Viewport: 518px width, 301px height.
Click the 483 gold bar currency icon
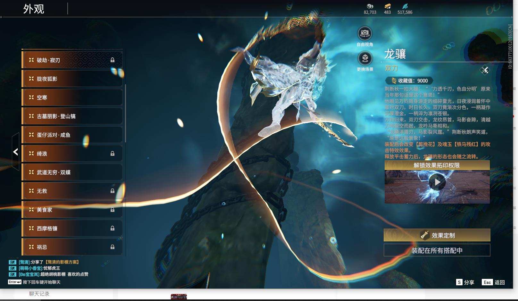387,6
